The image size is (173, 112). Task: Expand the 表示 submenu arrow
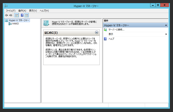tap(166, 34)
